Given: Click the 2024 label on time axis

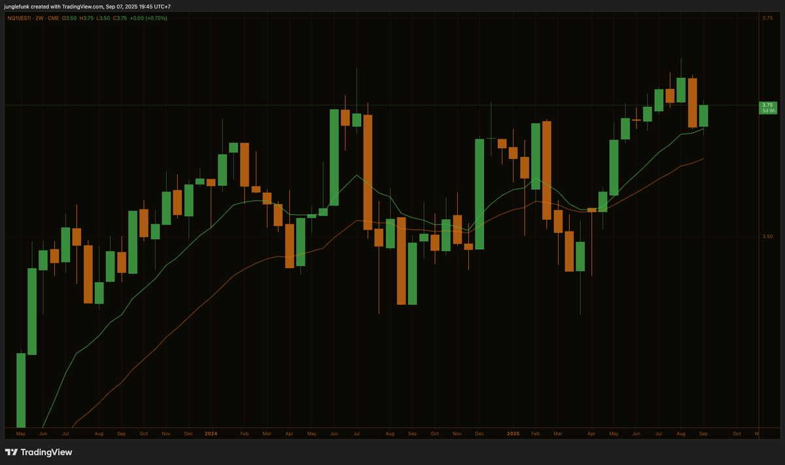Looking at the screenshot, I should click(x=211, y=434).
